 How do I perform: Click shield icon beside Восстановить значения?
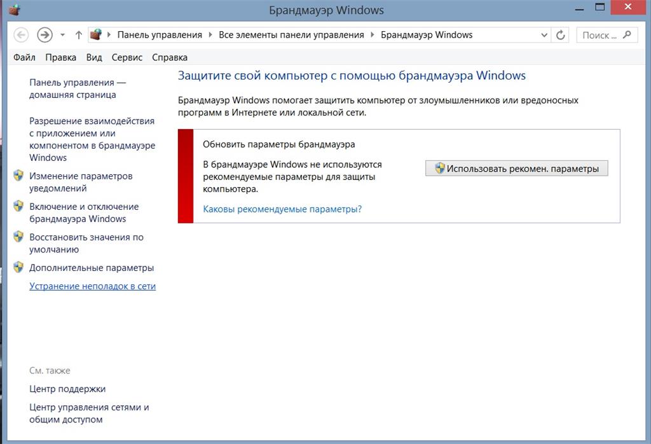[x=18, y=237]
